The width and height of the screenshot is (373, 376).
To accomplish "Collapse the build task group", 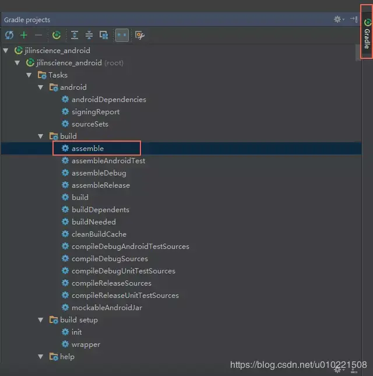I will tap(41, 136).
